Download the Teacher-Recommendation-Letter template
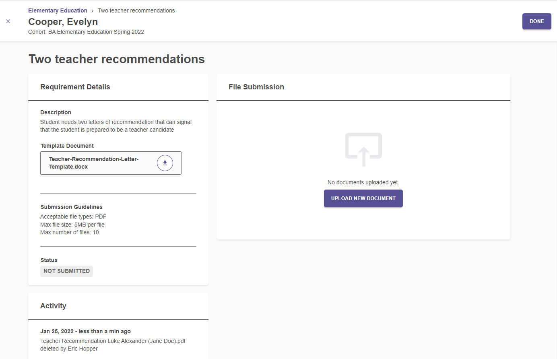 (165, 163)
